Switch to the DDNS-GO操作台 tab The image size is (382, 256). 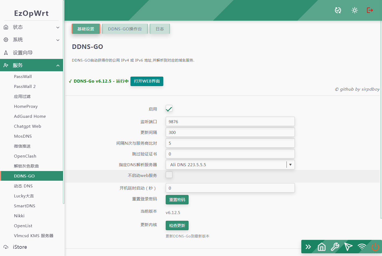coord(125,29)
